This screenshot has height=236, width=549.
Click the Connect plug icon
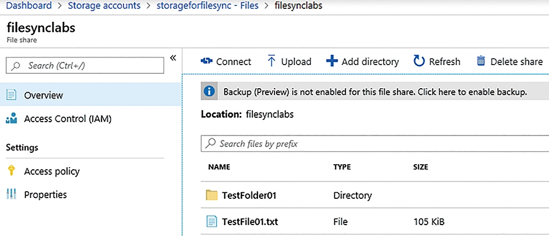click(206, 61)
